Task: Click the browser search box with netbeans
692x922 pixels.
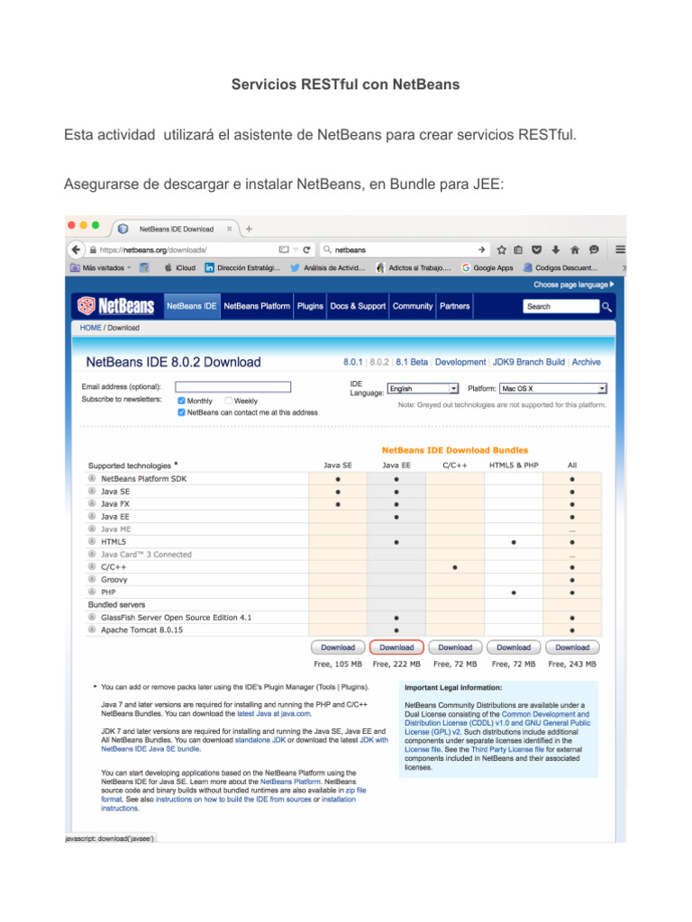Action: pyautogui.click(x=404, y=250)
